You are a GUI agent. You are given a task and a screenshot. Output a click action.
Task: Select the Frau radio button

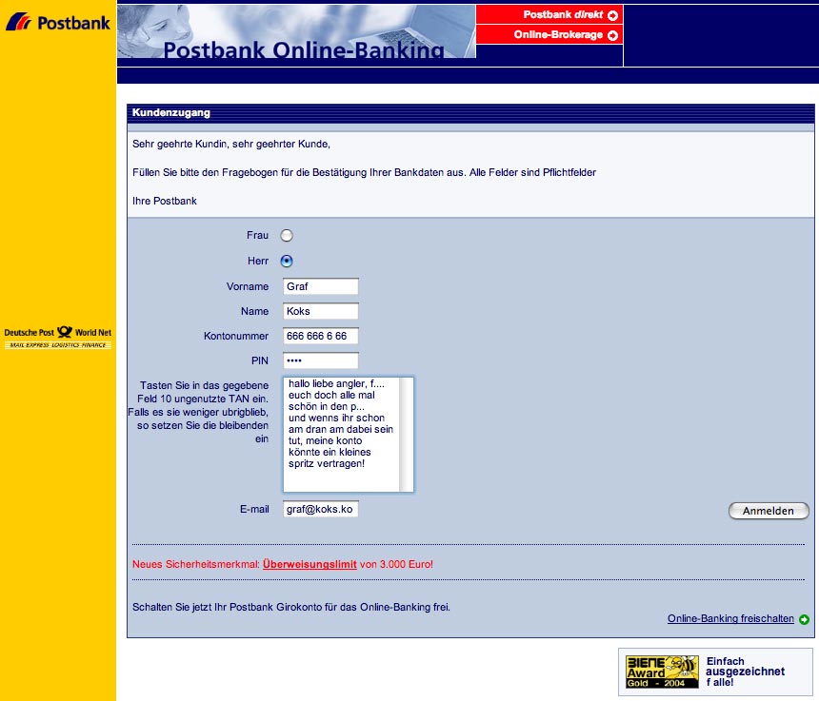click(287, 236)
